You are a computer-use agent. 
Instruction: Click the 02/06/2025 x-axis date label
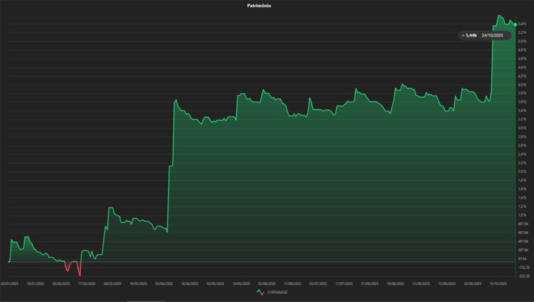[266, 284]
